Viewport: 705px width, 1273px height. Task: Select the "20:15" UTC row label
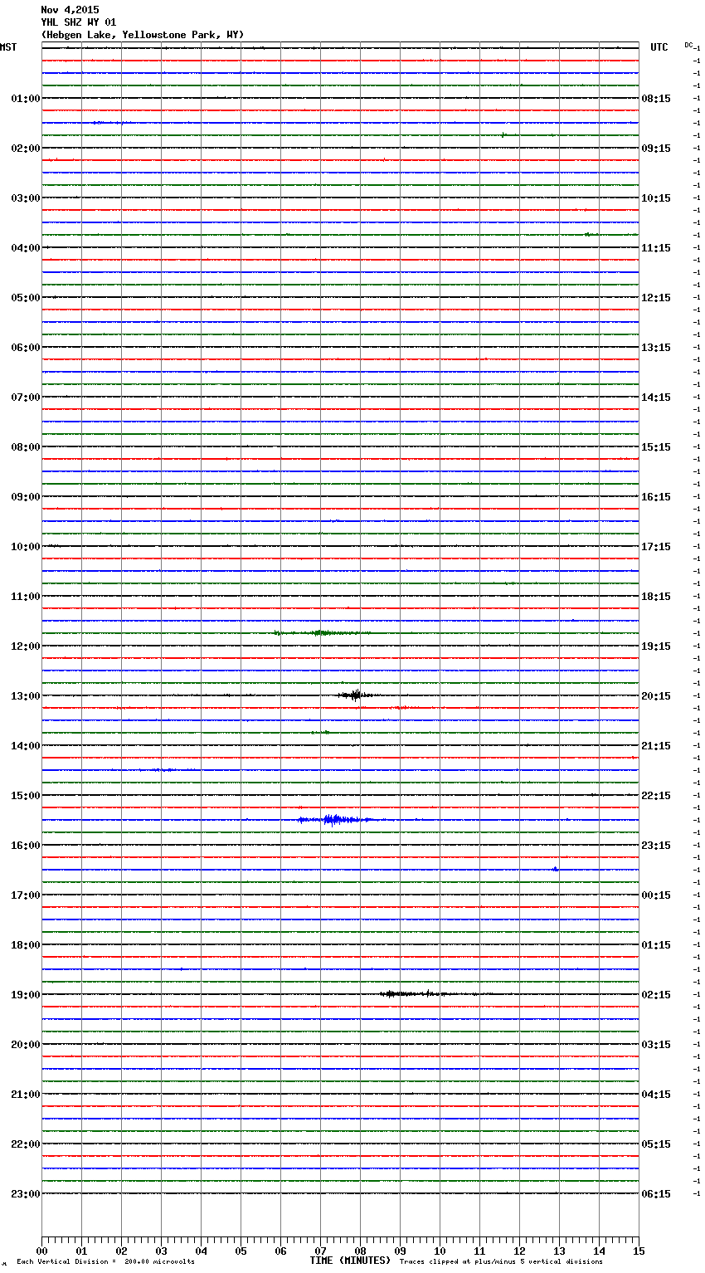(x=656, y=696)
